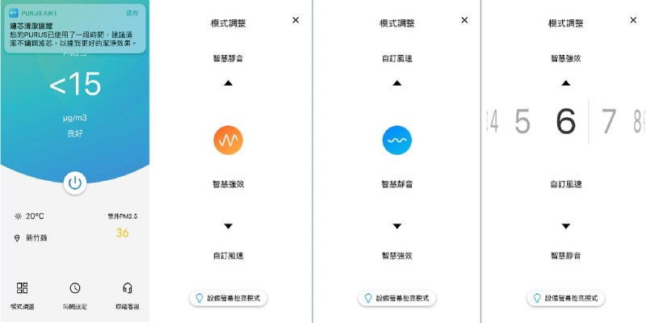Tap the blue power button icon
The height and width of the screenshot is (323, 646).
coord(75,183)
